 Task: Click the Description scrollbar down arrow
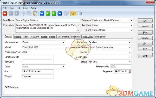tap(78, 31)
